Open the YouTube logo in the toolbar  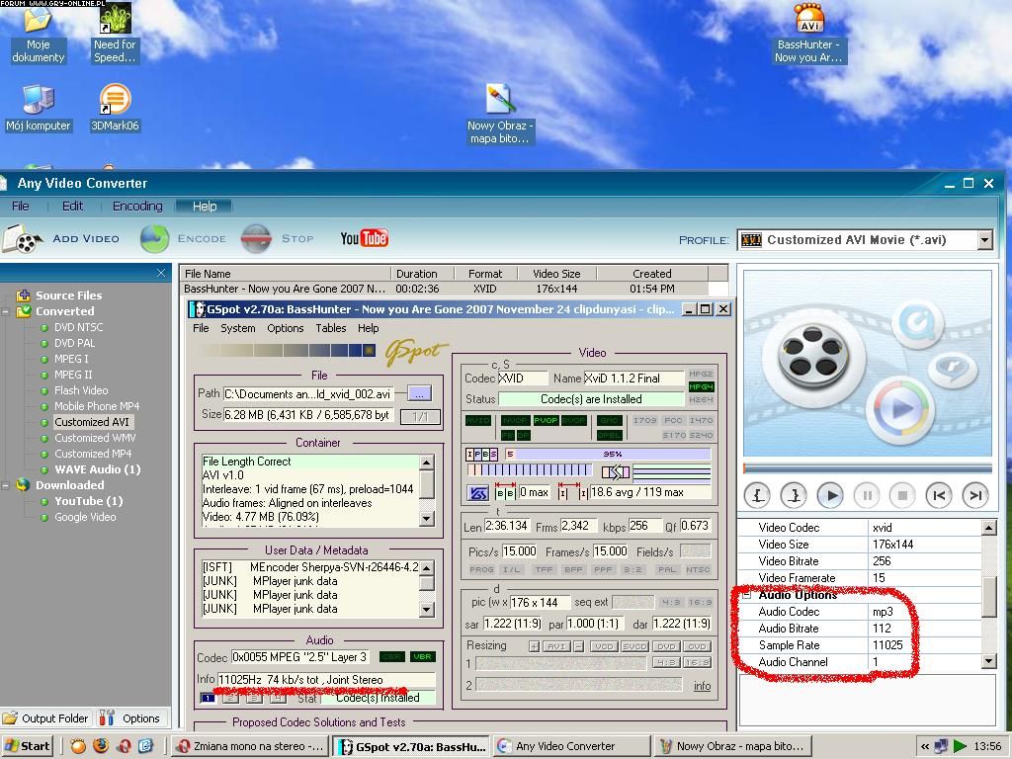click(x=364, y=238)
